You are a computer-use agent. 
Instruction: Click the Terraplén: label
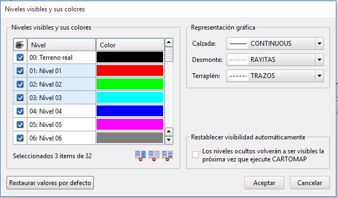(206, 76)
